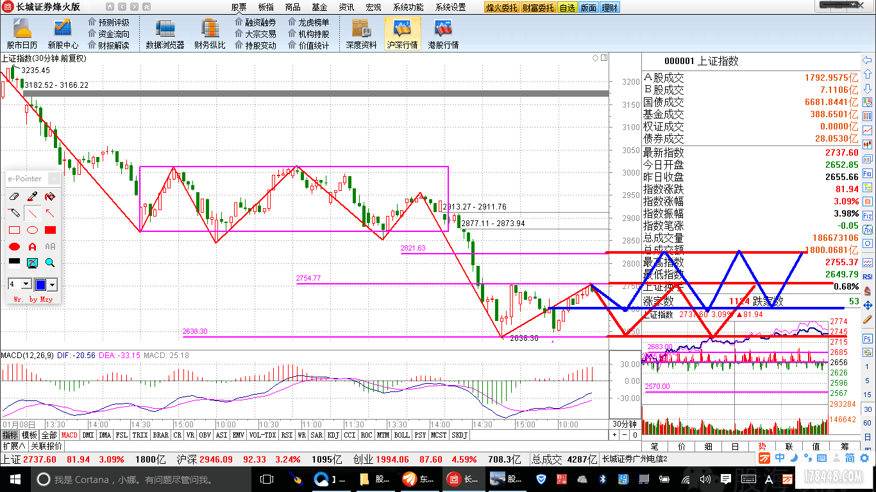Select the MACD indicator tab
Viewport: 876px width, 492px height.
coord(69,435)
